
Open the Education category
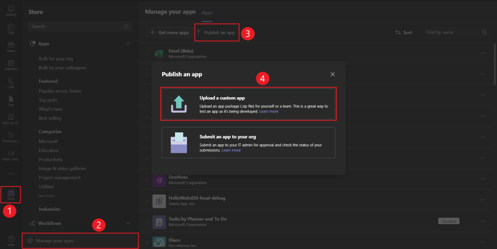pyautogui.click(x=49, y=150)
